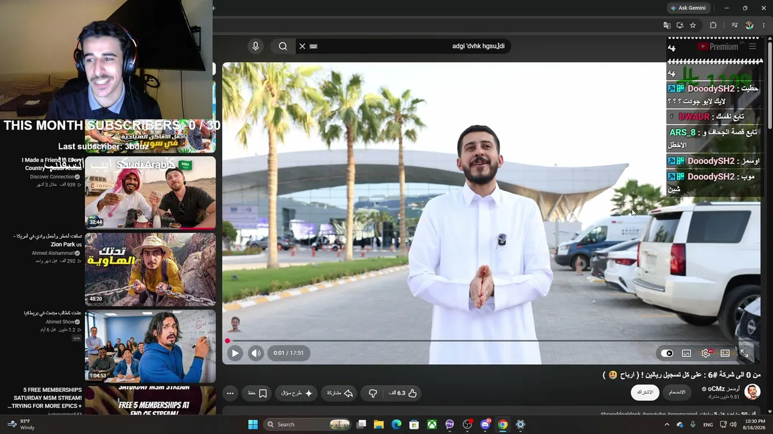Click the Chrome icon on the taskbar
Screen dimensions: 773x434
[502, 424]
